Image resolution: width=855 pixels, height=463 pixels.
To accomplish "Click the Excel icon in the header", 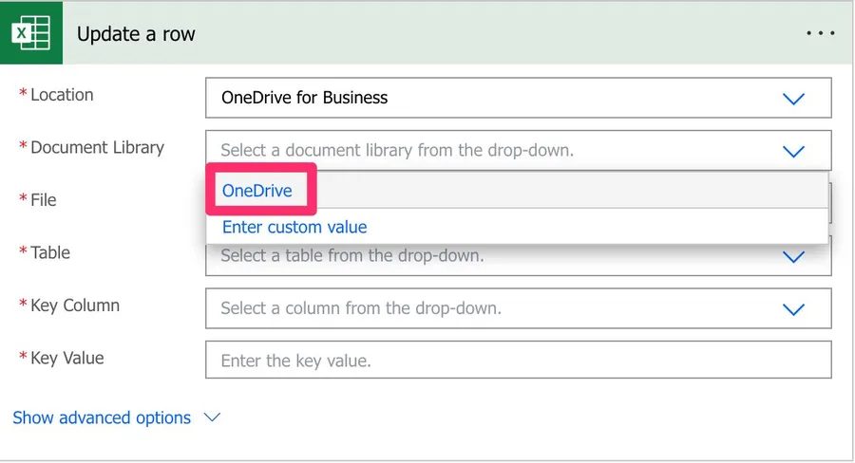I will [31, 33].
